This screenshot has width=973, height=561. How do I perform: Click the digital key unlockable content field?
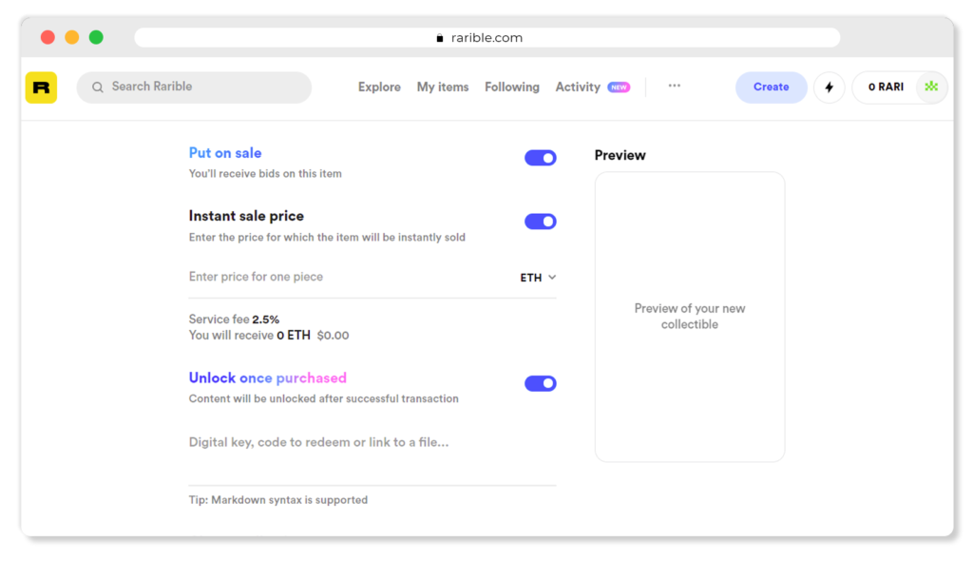tap(371, 442)
